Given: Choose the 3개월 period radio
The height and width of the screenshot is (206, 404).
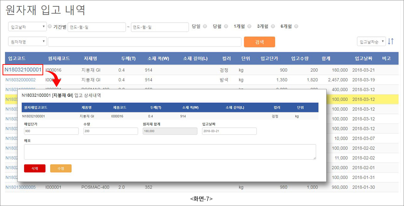Looking at the screenshot, I should tap(273, 26).
